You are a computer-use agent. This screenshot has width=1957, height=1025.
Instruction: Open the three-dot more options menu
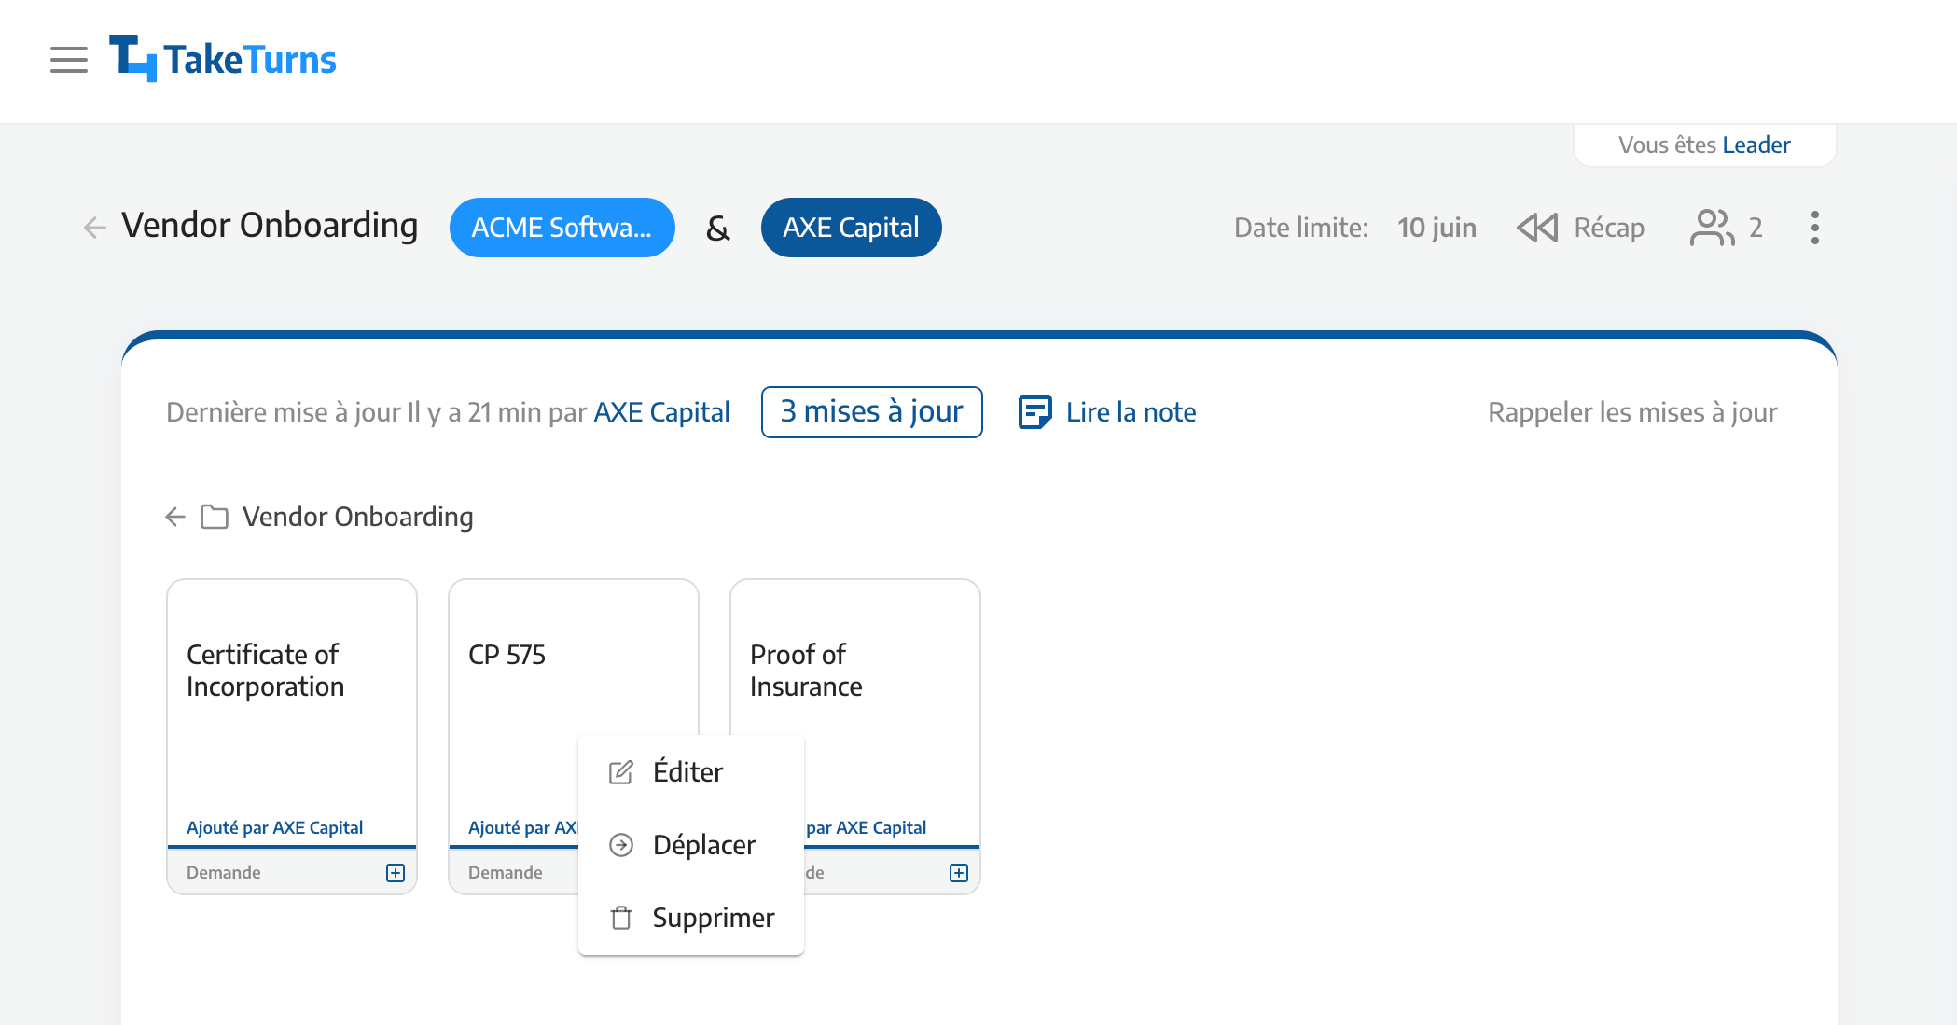point(1814,228)
